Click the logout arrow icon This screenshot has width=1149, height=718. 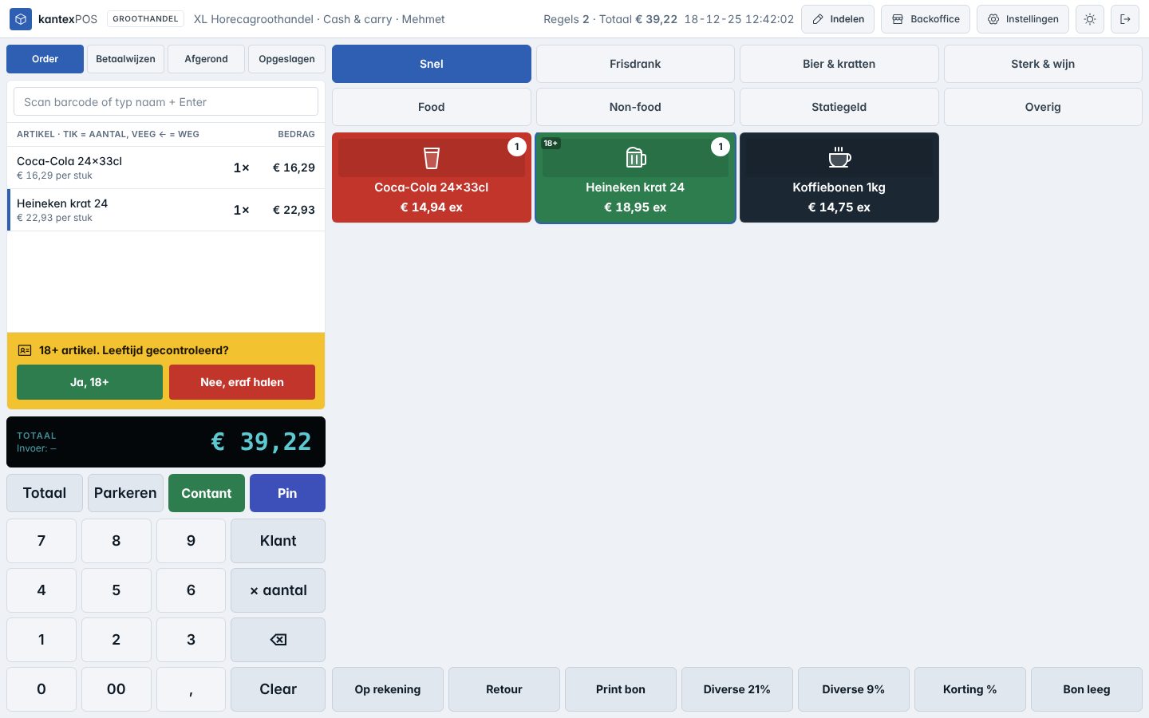pyautogui.click(x=1125, y=19)
